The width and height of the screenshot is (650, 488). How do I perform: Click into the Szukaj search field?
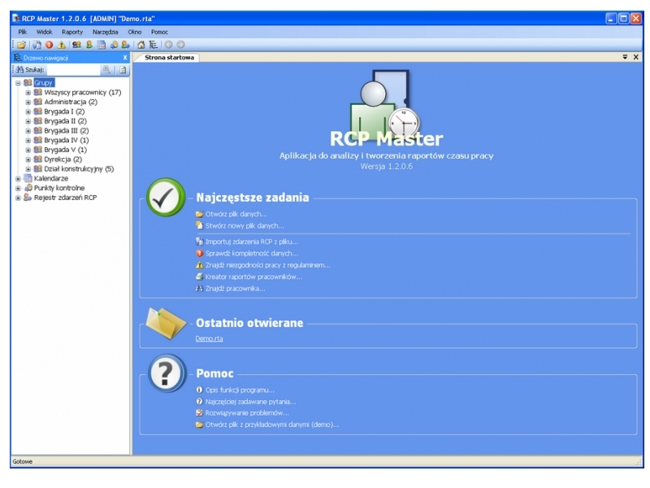pos(71,70)
